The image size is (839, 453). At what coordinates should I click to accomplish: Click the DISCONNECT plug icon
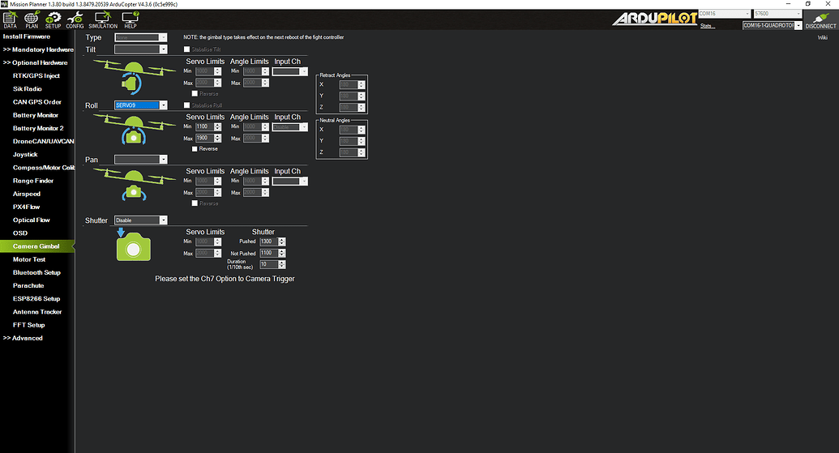tap(820, 19)
